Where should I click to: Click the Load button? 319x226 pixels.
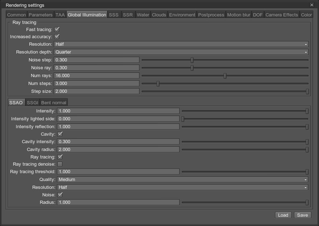click(x=283, y=215)
